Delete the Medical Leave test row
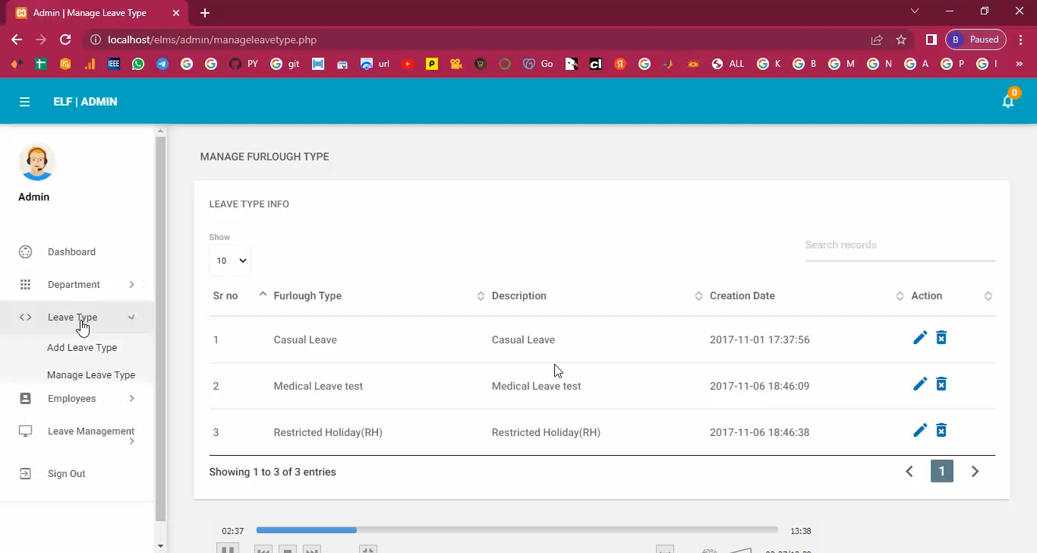The height and width of the screenshot is (553, 1037). pos(941,384)
